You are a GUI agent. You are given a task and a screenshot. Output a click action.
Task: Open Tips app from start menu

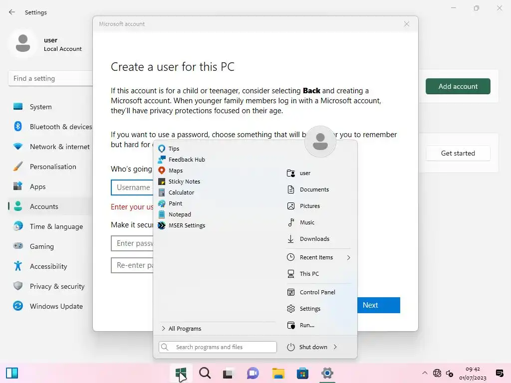pyautogui.click(x=169, y=149)
